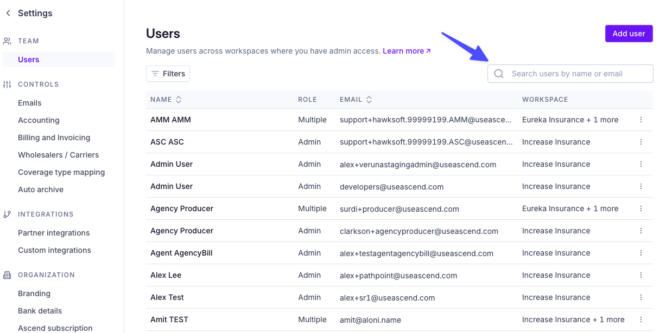This screenshot has width=666, height=333.
Task: Click the Alex Lee name cell
Action: [x=166, y=275]
